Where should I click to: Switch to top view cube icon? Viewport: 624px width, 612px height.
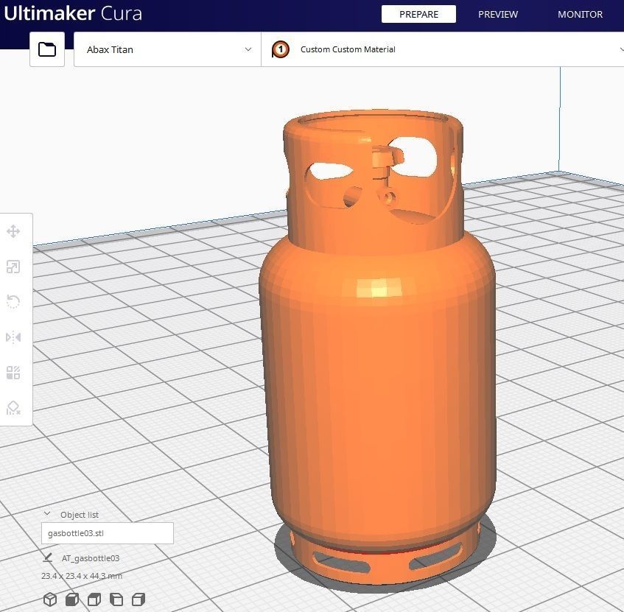coord(94,599)
